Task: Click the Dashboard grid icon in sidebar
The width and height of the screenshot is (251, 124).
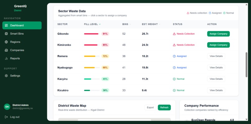Action: tap(6, 25)
